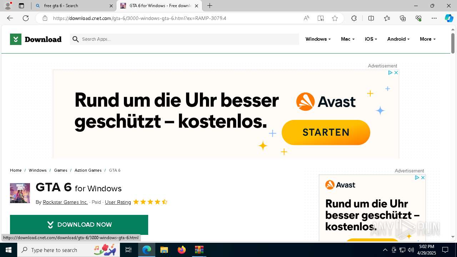Viewport: 457px width, 257px height.
Task: Close the sidebar Avast ad
Action: [423, 177]
